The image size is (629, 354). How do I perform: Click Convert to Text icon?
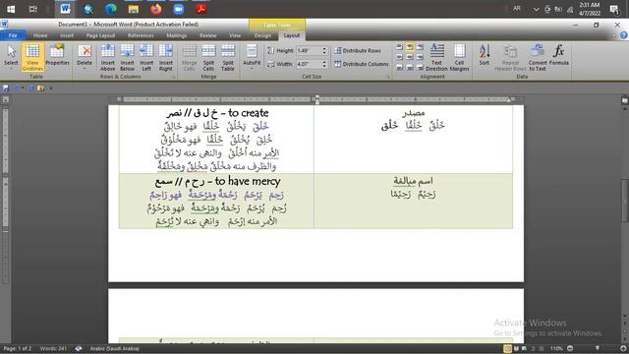pyautogui.click(x=538, y=57)
